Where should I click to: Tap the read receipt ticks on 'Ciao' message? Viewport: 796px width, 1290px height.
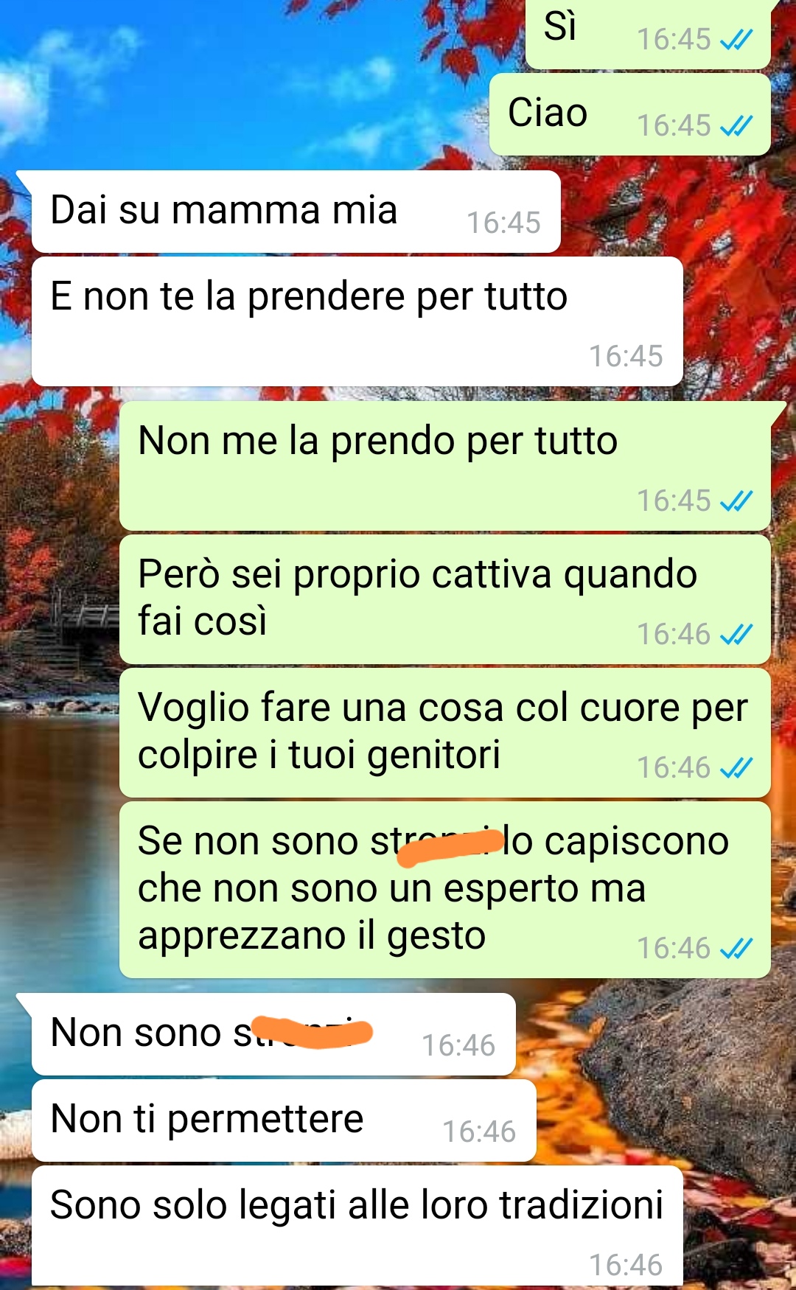736,125
